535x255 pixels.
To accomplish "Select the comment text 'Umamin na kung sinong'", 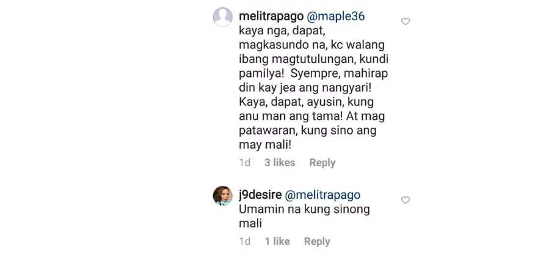I will [x=304, y=210].
